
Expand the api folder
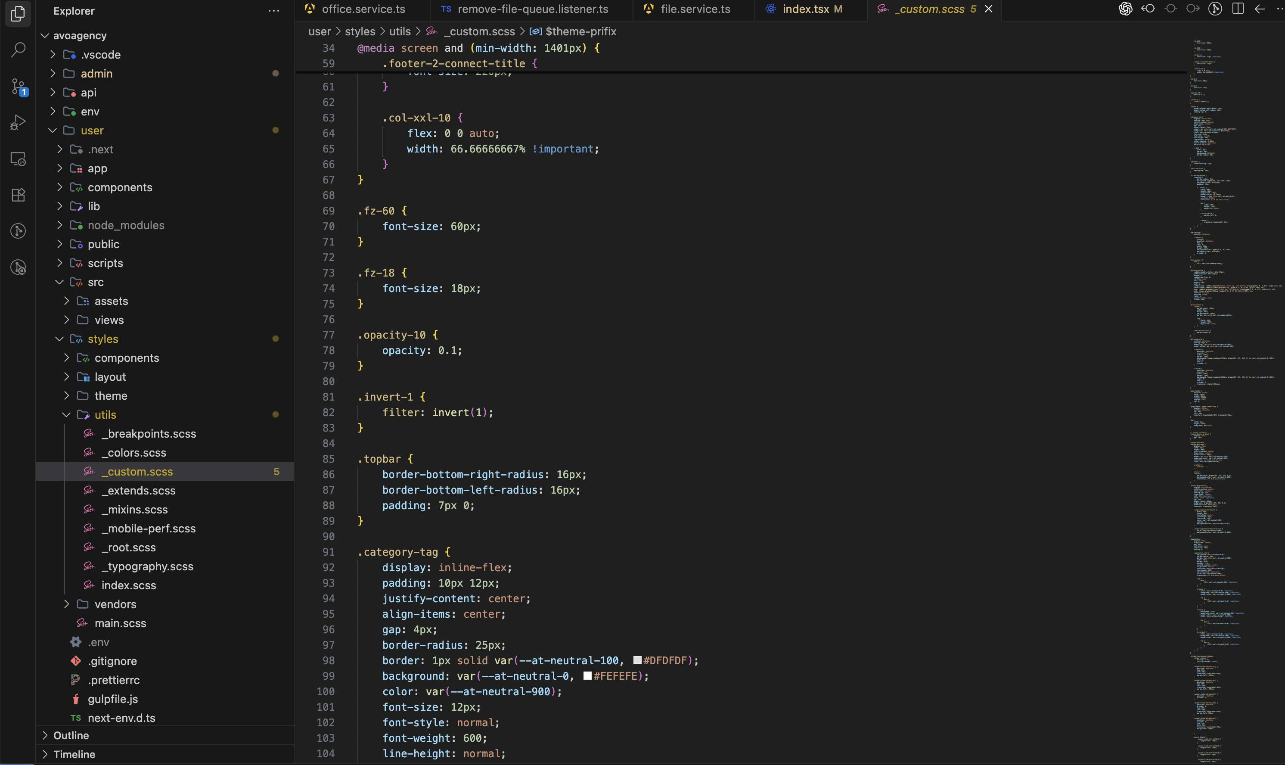(x=165, y=92)
